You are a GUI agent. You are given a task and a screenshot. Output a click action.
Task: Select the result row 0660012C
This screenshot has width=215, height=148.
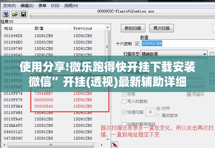pyautogui.click(x=53, y=132)
